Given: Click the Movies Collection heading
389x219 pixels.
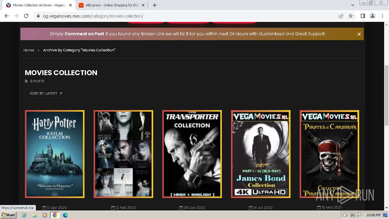Looking at the screenshot, I should pos(61,73).
